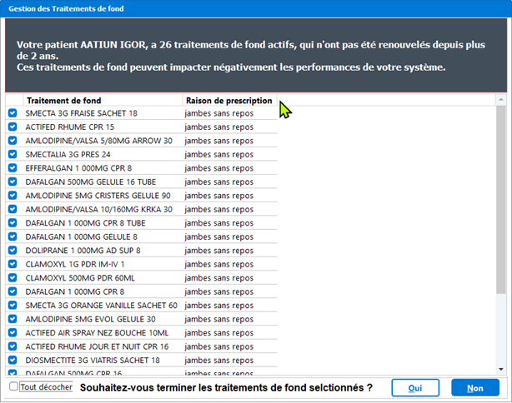This screenshot has width=512, height=403.
Task: Uncheck the SMECTA 3G FRAISE SACHET 18 checkbox
Action: tap(13, 113)
